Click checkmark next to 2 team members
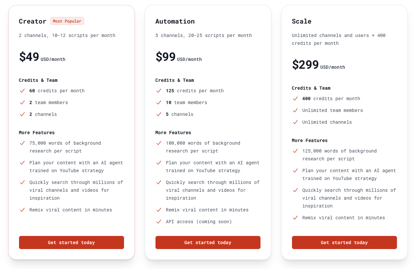The width and height of the screenshot is (415, 269). [x=22, y=102]
